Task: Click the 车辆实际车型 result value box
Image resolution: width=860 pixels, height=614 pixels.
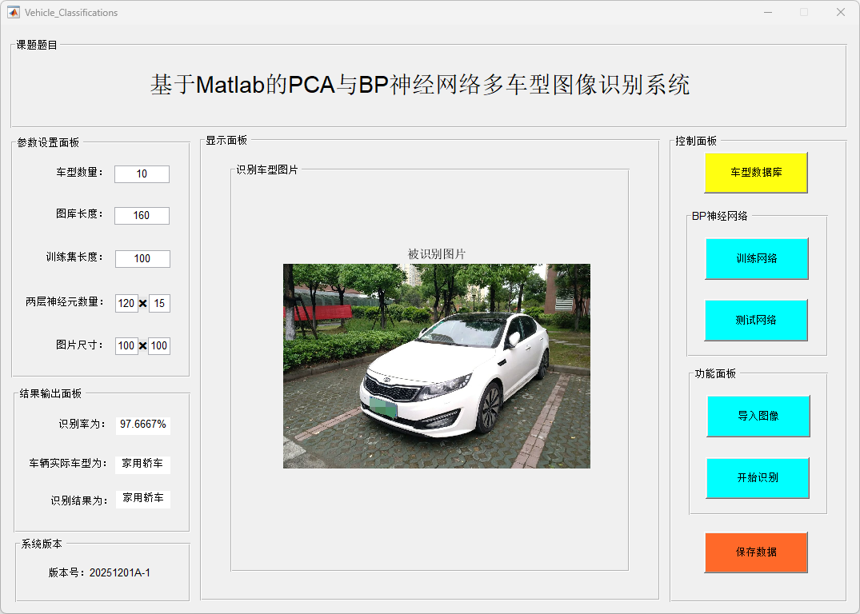Action: (143, 464)
